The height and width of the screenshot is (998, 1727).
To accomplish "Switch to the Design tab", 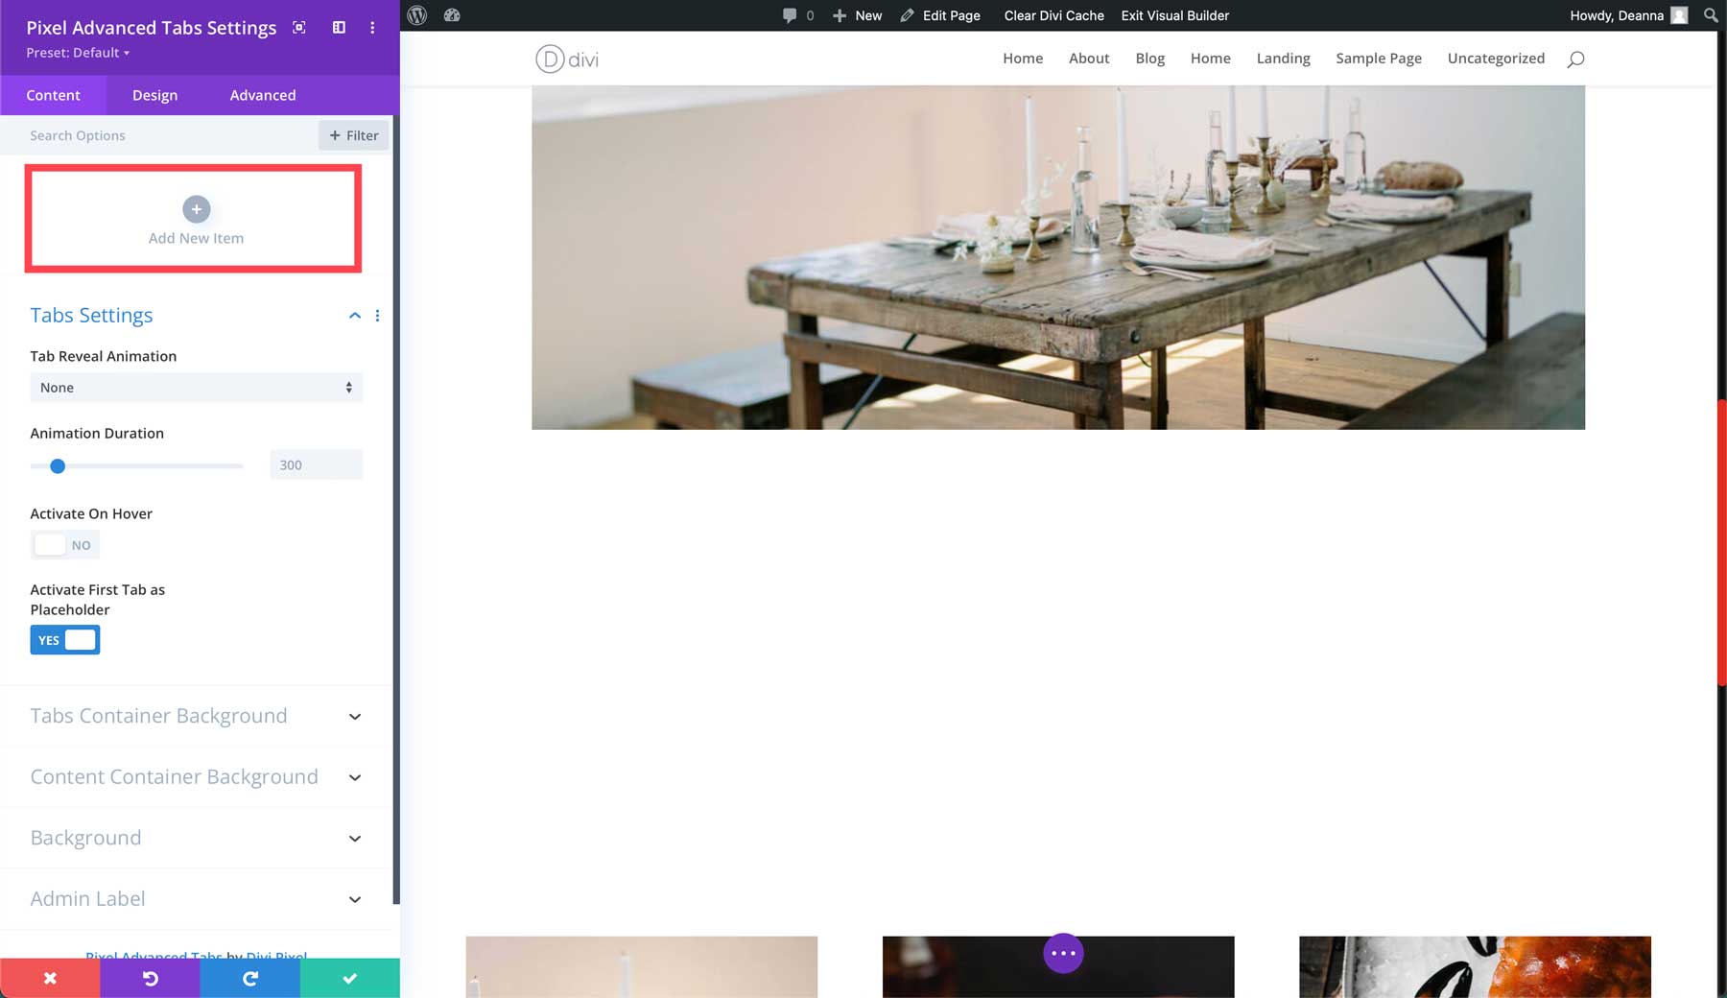I will (x=154, y=95).
